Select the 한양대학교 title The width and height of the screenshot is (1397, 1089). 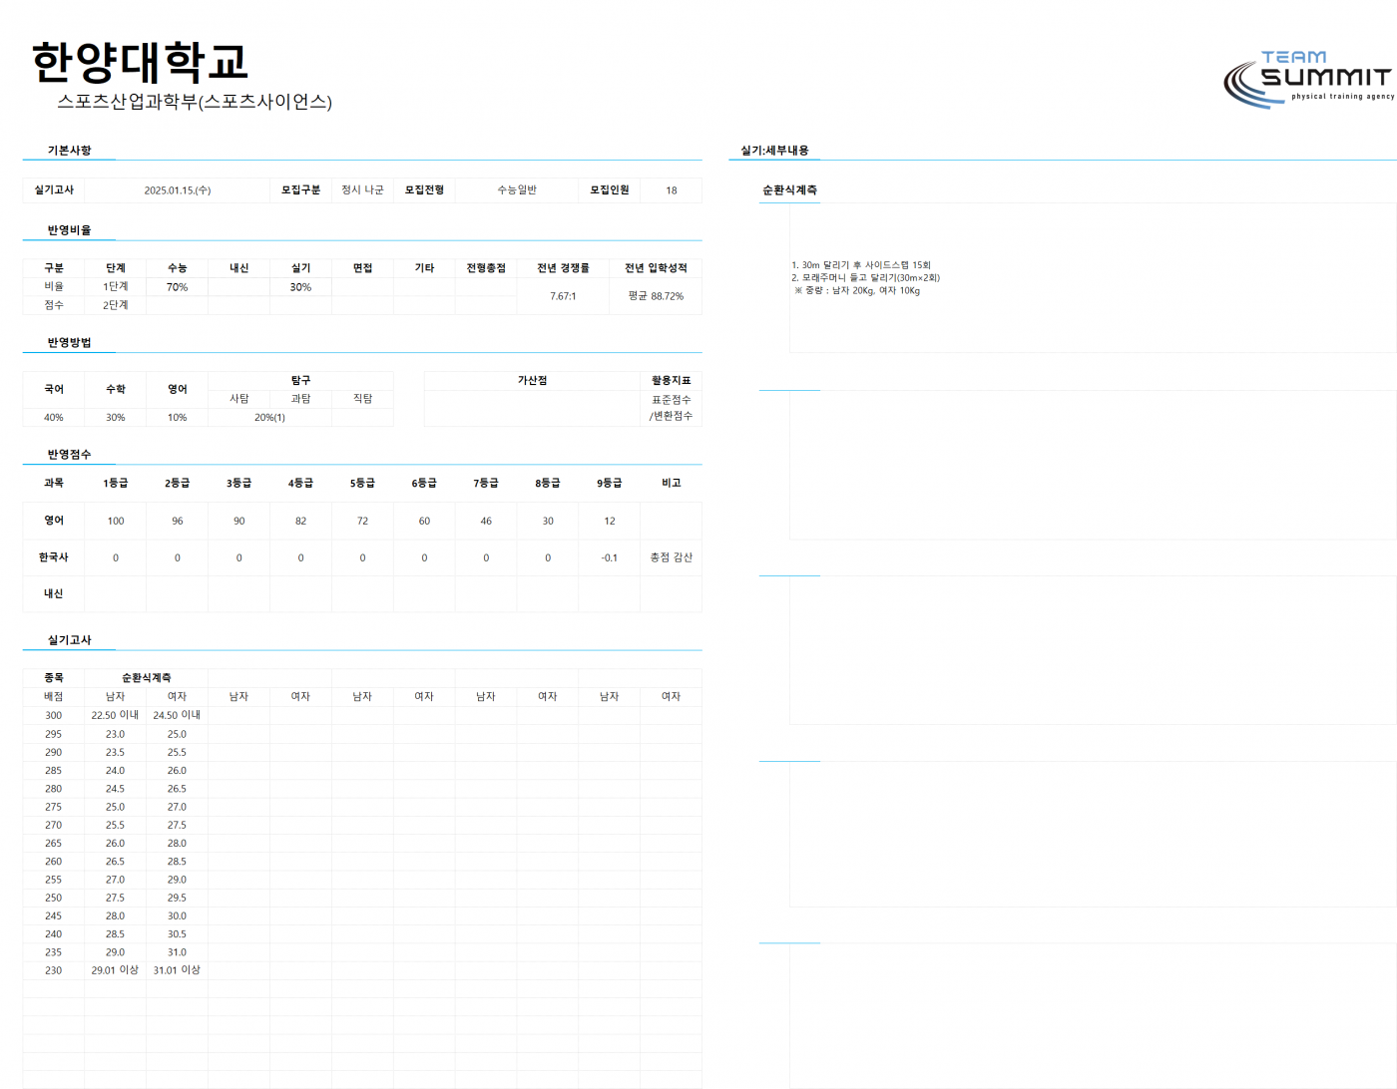[x=140, y=62]
